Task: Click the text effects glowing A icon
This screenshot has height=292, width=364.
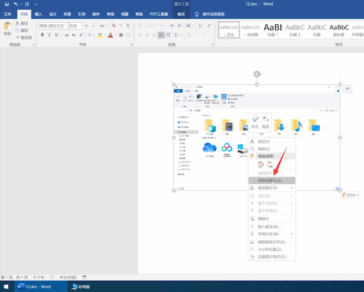Action: (x=90, y=35)
